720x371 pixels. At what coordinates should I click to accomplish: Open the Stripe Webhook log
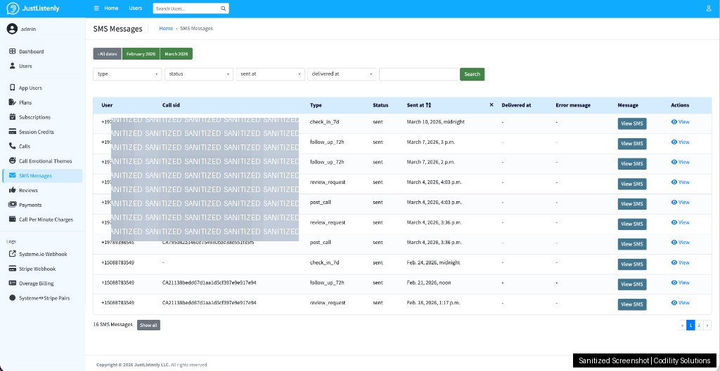pyautogui.click(x=37, y=269)
